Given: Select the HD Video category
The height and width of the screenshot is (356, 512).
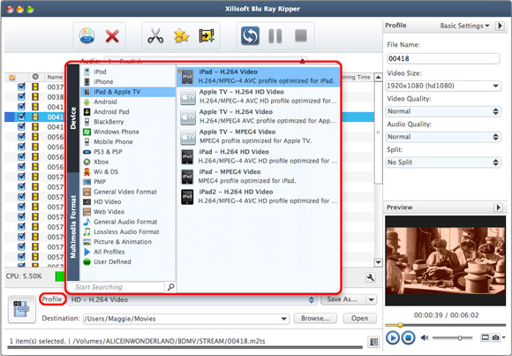Looking at the screenshot, I should point(128,201).
